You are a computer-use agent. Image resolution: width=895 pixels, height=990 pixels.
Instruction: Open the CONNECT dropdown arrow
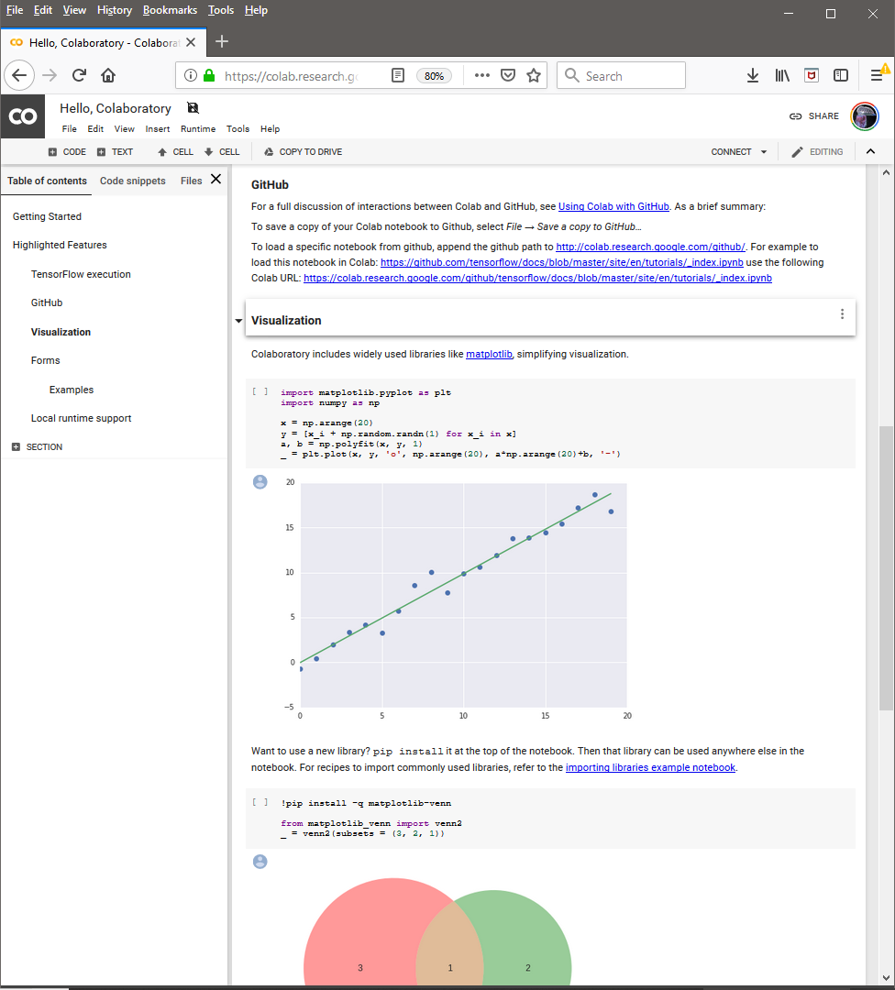764,152
